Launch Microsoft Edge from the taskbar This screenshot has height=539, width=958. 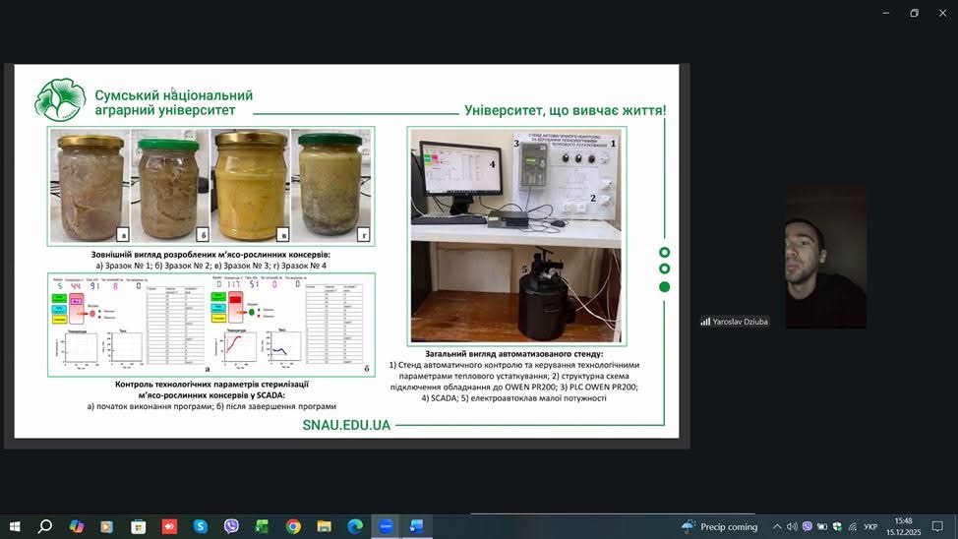355,527
